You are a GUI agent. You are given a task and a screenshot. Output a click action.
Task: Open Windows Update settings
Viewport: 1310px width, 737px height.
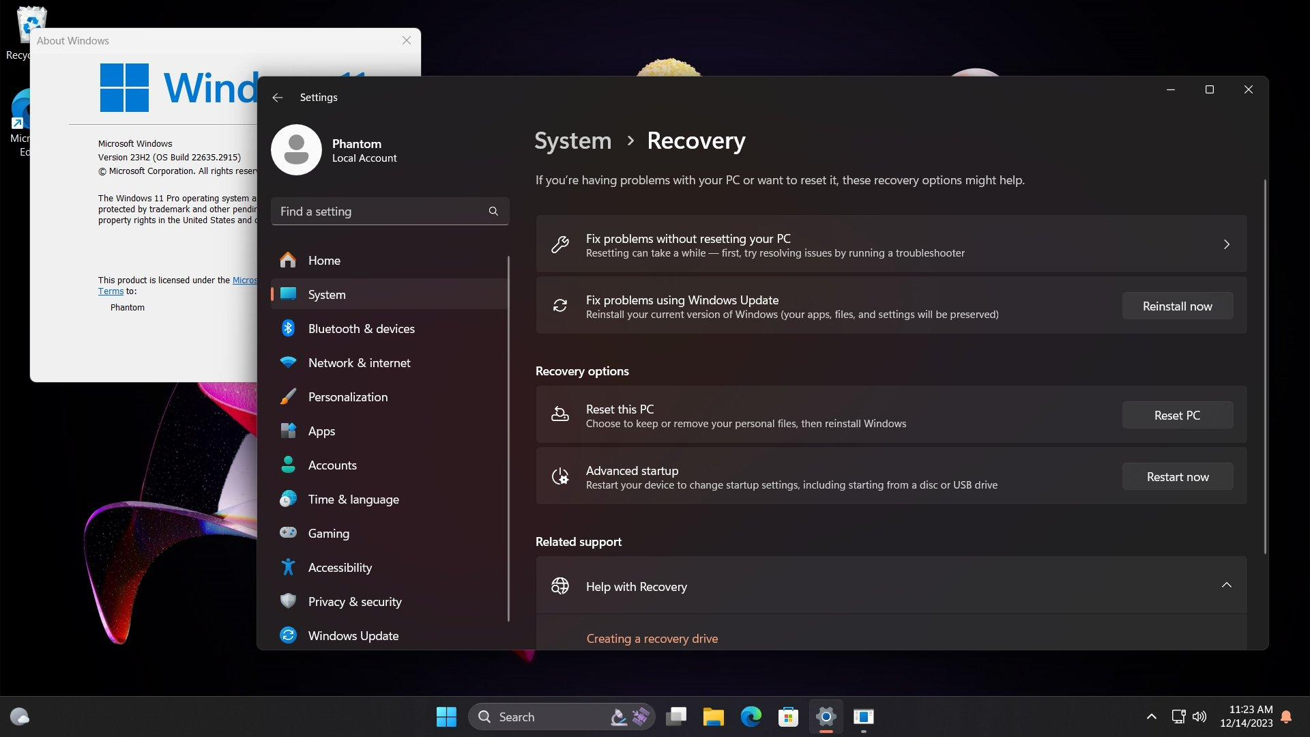coord(390,635)
